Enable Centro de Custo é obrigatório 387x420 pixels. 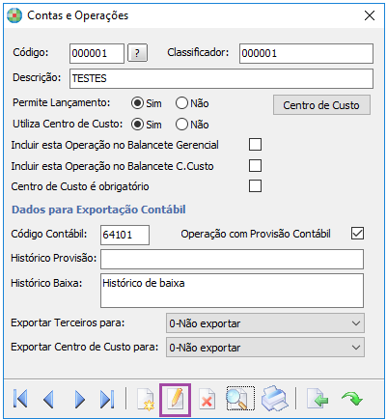(x=255, y=186)
